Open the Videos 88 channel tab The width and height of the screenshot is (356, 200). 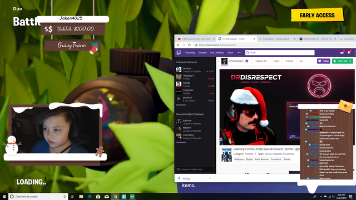[261, 61]
